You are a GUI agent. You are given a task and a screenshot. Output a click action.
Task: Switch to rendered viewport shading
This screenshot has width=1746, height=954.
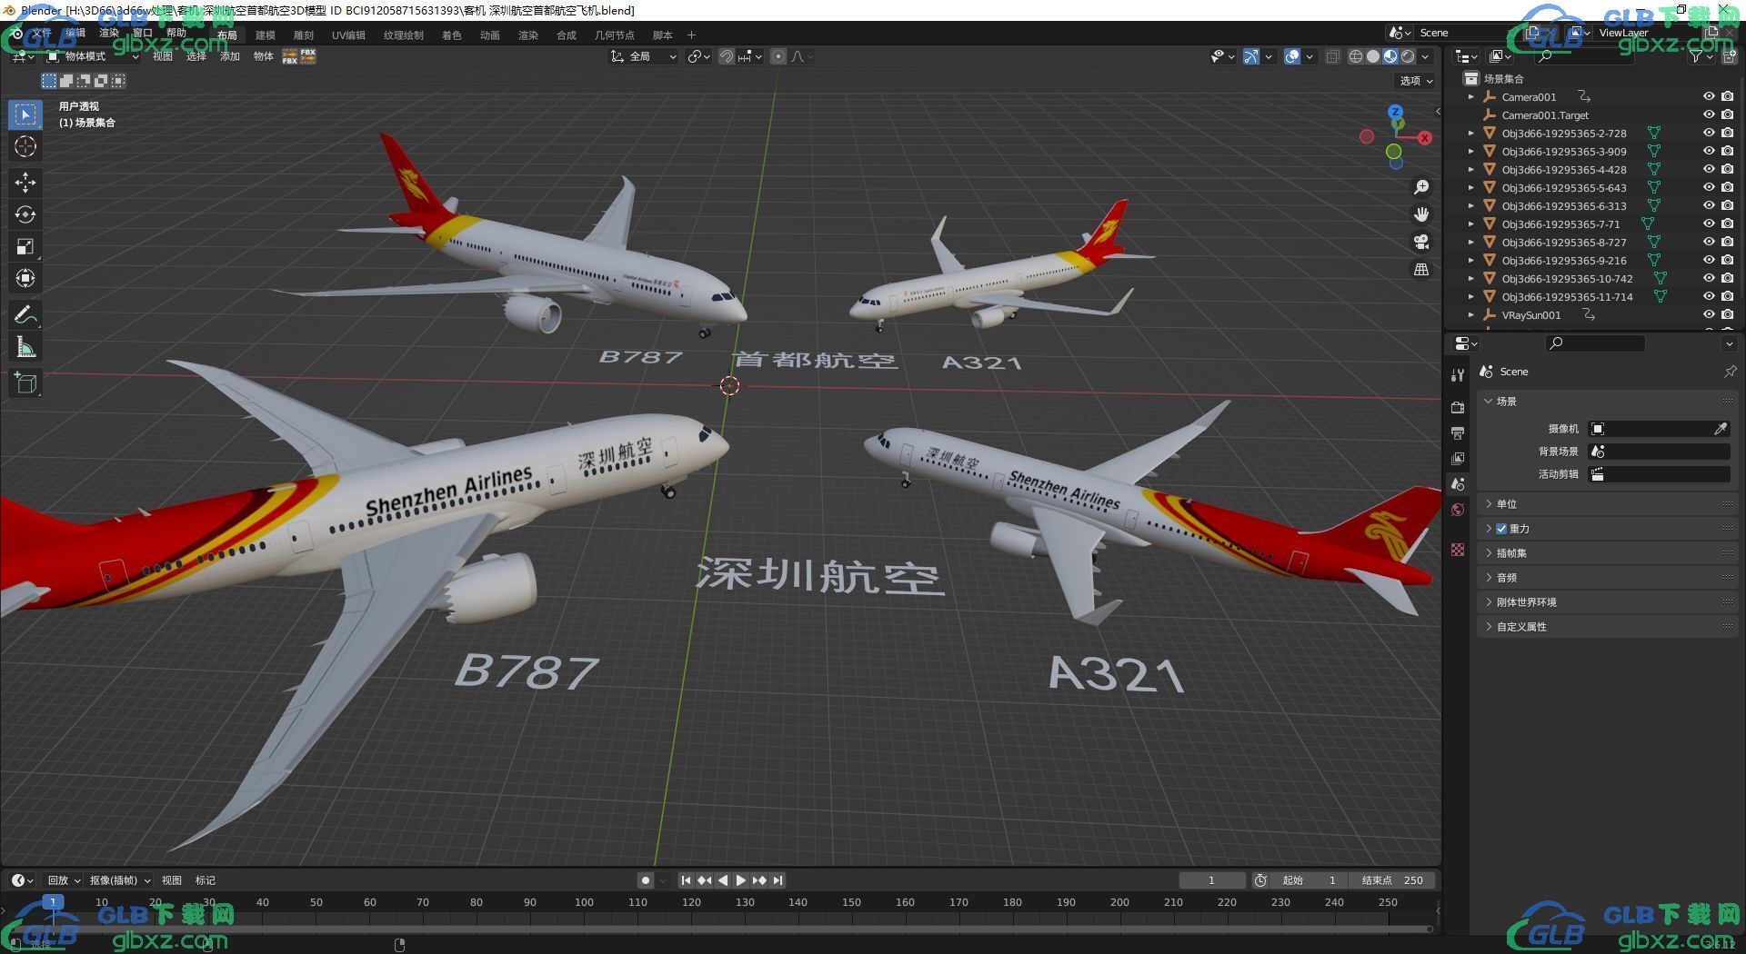point(1408,56)
